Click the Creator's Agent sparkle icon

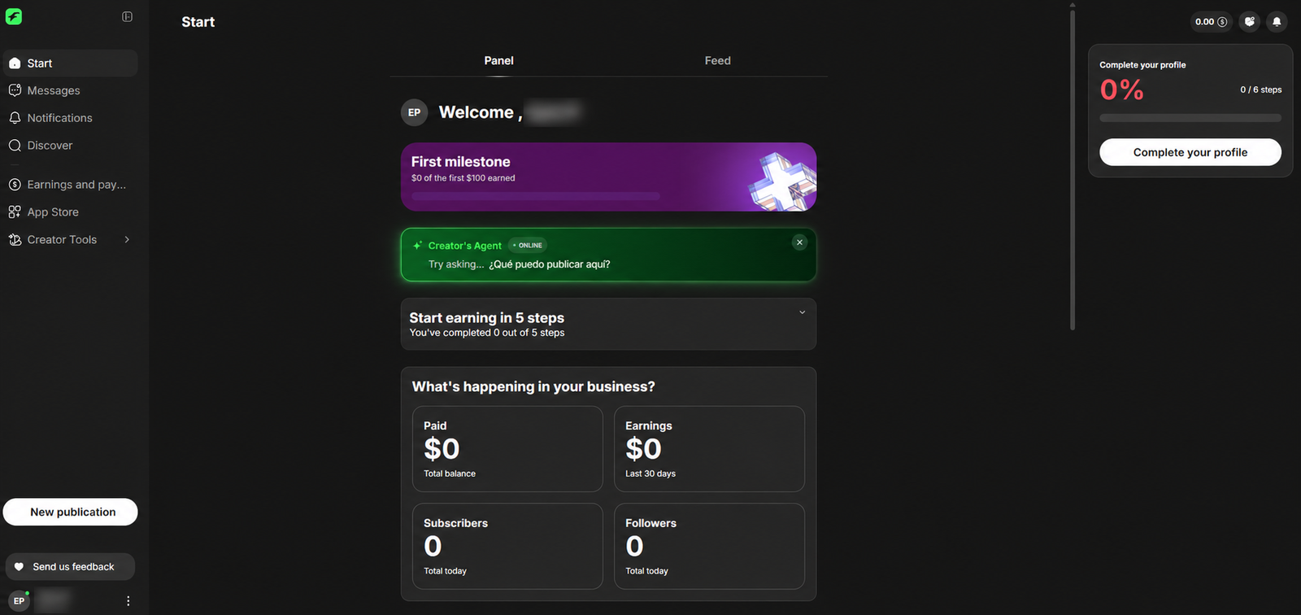pyautogui.click(x=417, y=246)
